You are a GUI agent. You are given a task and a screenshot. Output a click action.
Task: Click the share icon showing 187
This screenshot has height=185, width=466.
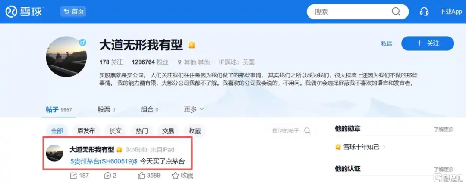73,176
